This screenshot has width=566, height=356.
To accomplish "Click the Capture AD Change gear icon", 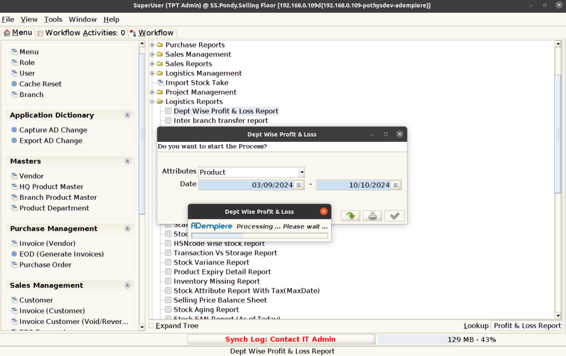I will click(14, 130).
